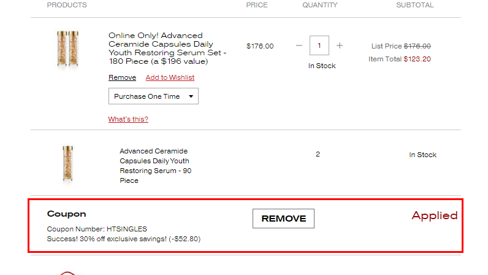Viewport: 488px width, 275px height.
Task: Click the SUBTOTAL column header
Action: [x=414, y=5]
